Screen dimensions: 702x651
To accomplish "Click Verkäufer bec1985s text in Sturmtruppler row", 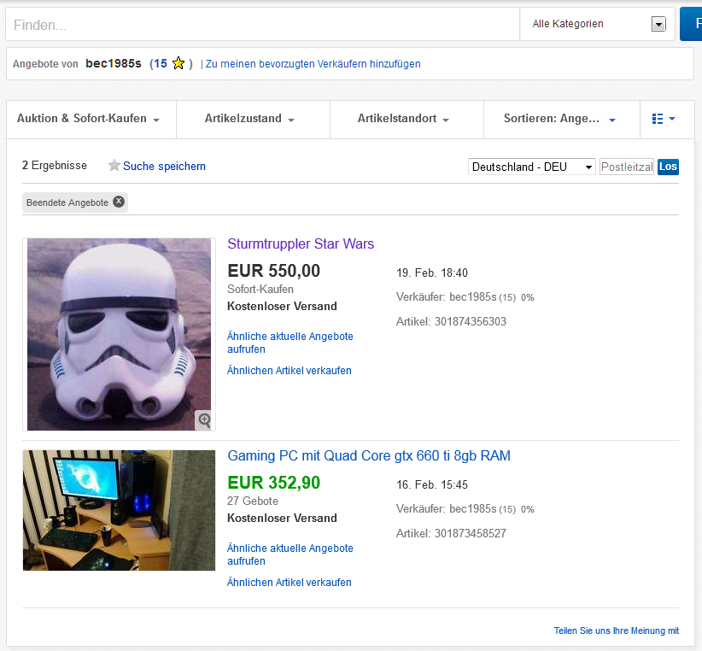I will tap(447, 296).
